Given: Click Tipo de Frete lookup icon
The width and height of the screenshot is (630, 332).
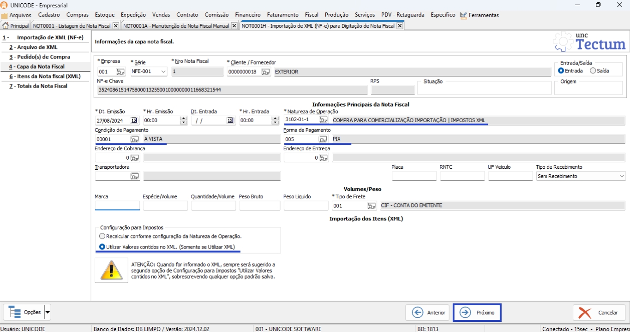Looking at the screenshot, I should (x=372, y=206).
